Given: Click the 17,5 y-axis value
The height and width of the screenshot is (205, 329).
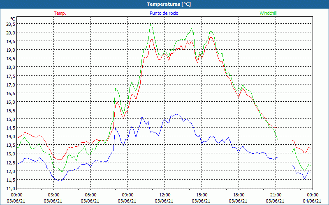Looking at the screenshot, I should [x=11, y=76].
